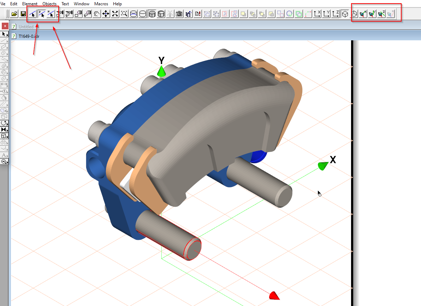Activate the zoom magnifier tool in the toolbar
This screenshot has width=421, height=306.
tap(124, 14)
